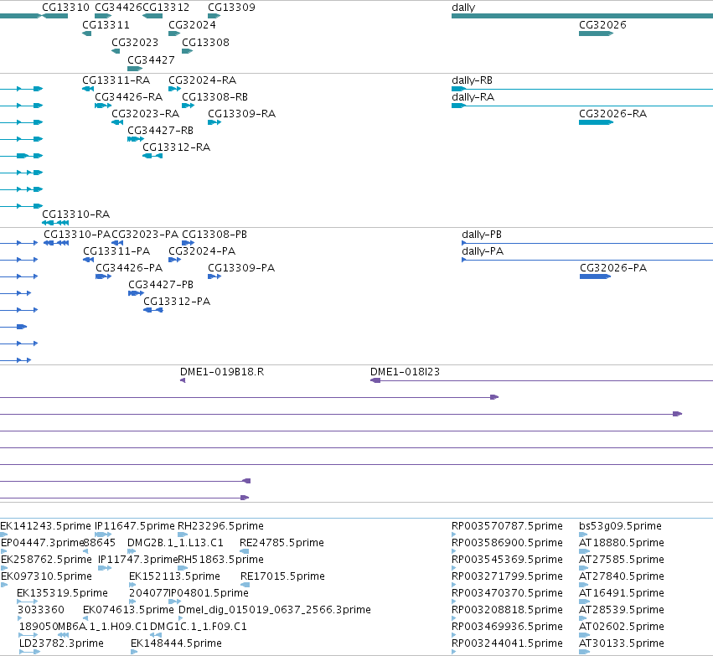Select the RP003586900.5prime EST label
Screen dimensions: 713x656
(507, 543)
